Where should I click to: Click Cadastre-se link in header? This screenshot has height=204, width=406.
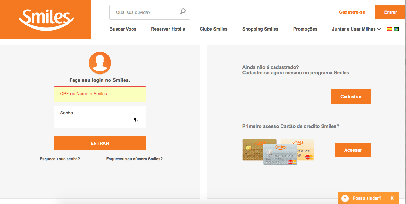[352, 12]
